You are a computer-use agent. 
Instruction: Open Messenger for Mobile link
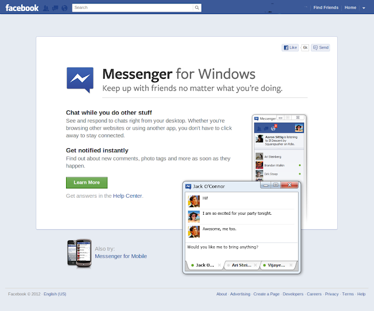pos(121,256)
